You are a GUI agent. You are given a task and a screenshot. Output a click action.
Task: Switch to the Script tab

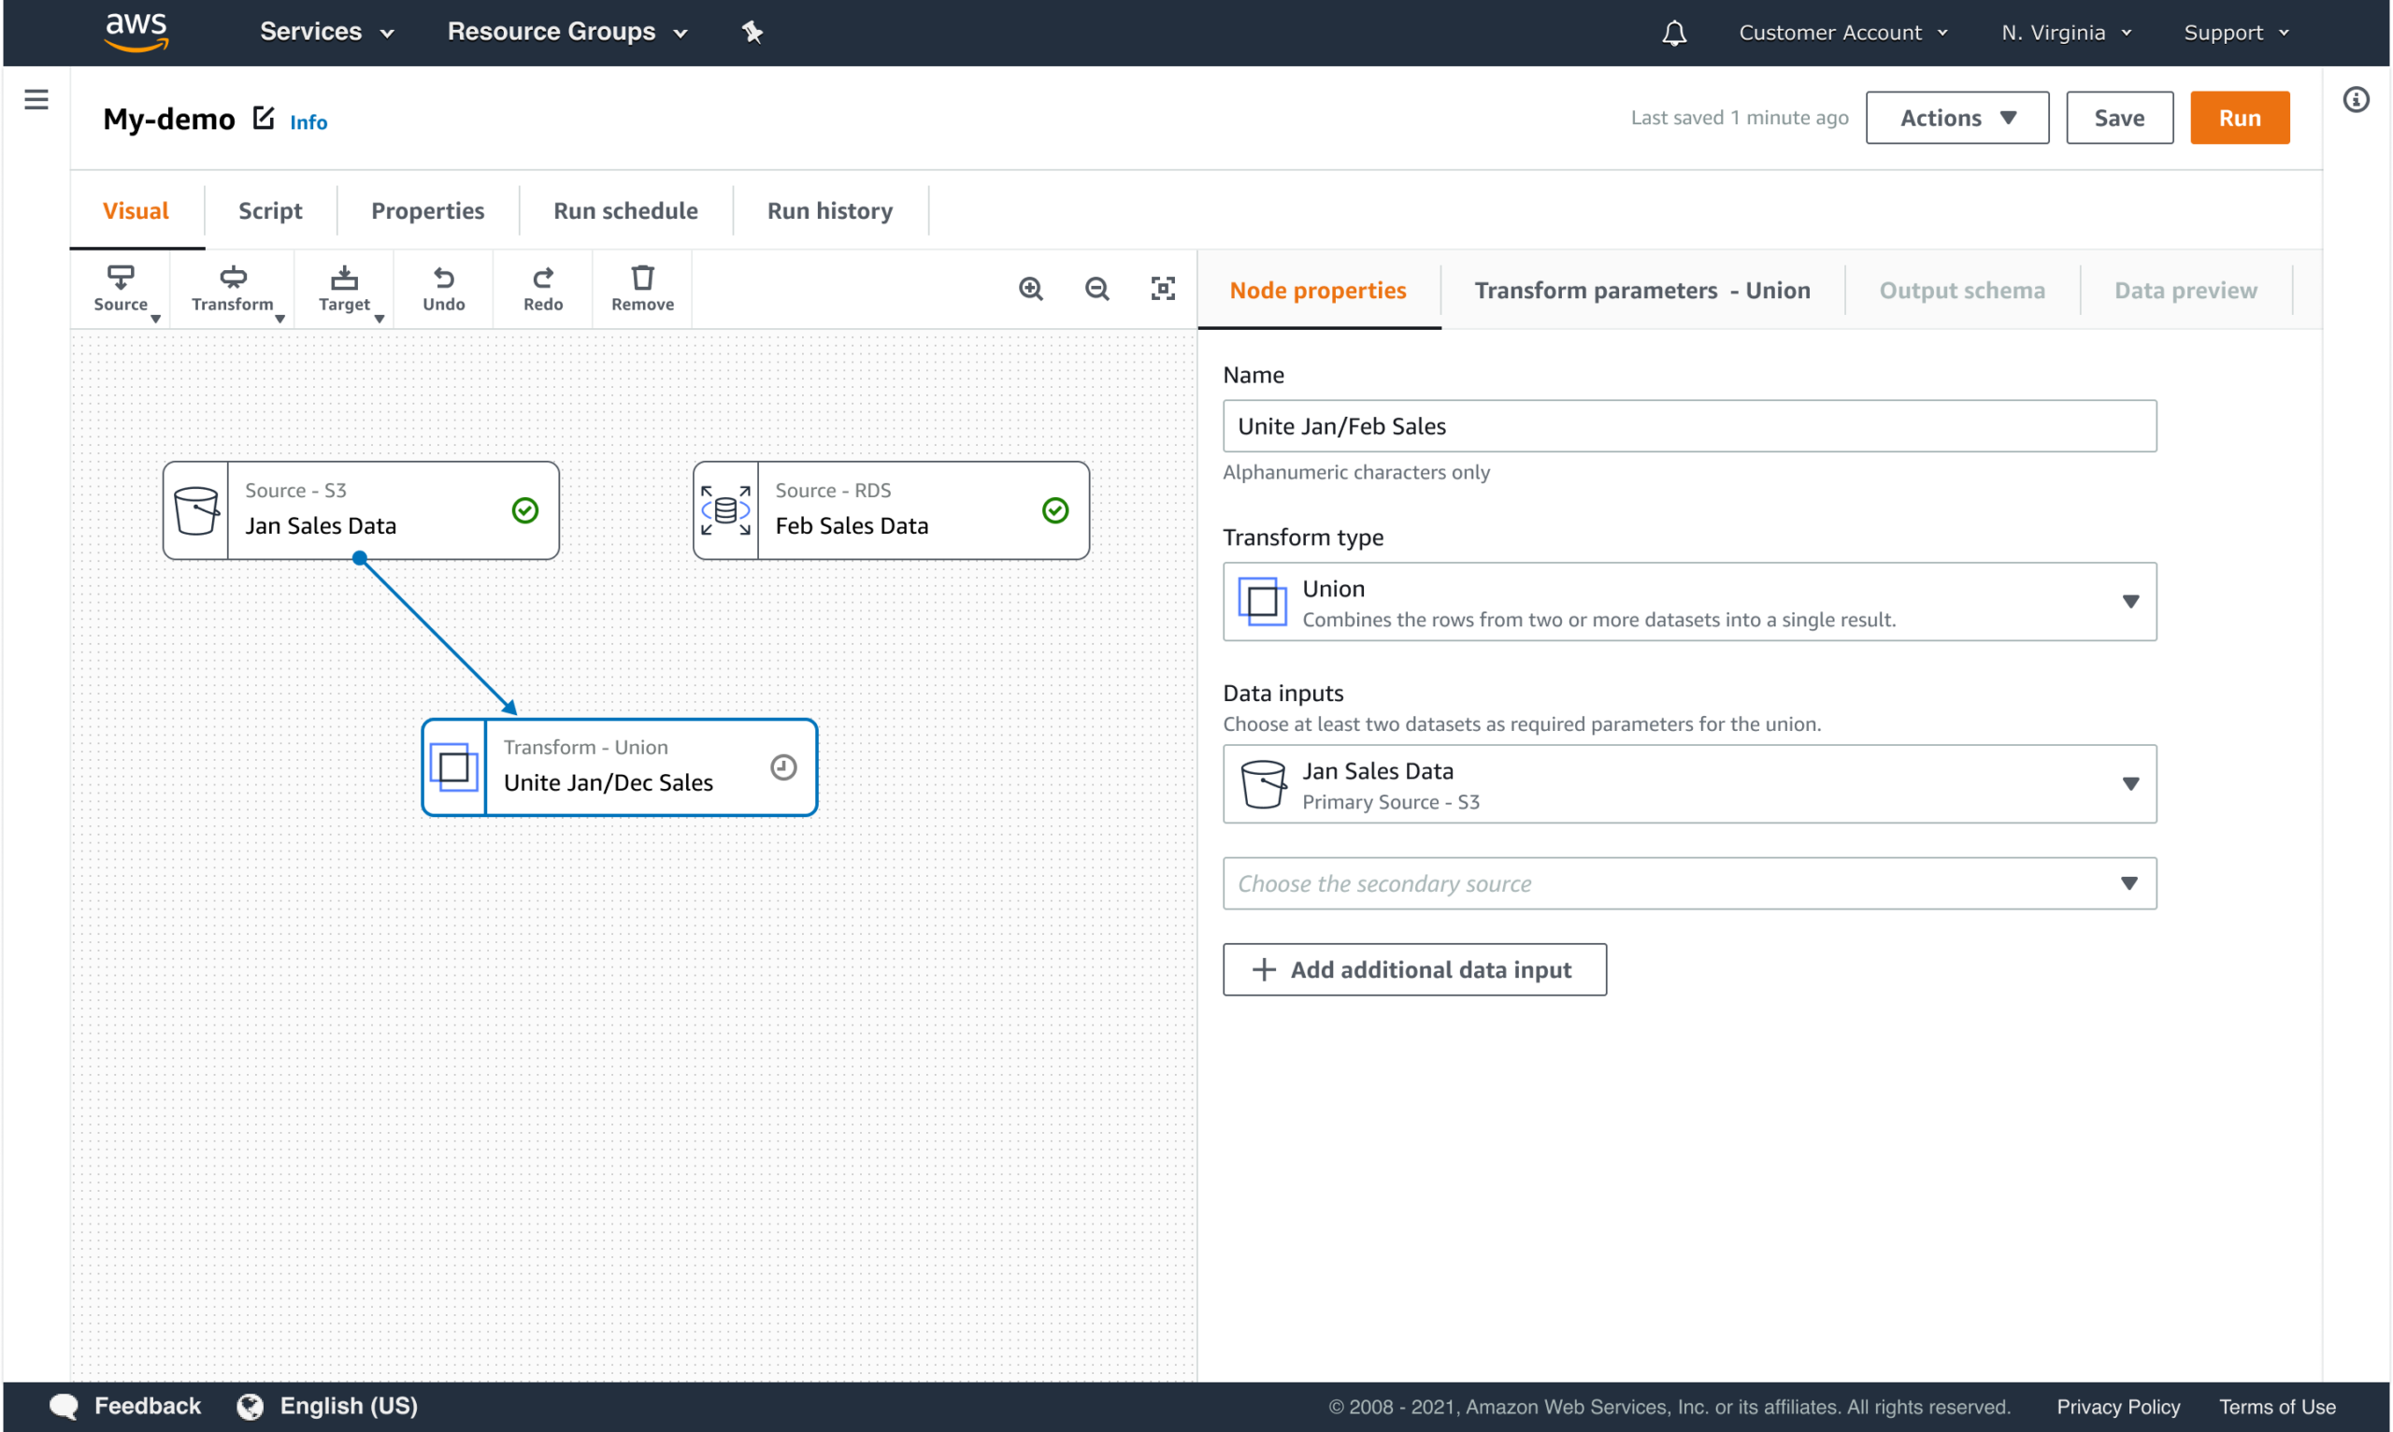pos(270,210)
